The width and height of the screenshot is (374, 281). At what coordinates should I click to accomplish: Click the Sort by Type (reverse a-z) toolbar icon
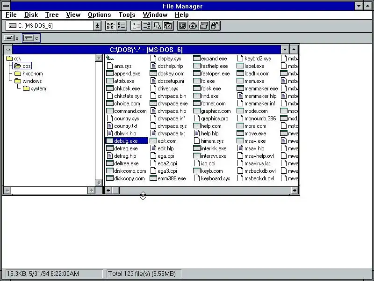[x=147, y=26]
